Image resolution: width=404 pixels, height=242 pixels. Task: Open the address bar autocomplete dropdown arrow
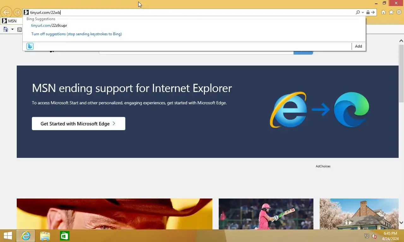point(363,12)
